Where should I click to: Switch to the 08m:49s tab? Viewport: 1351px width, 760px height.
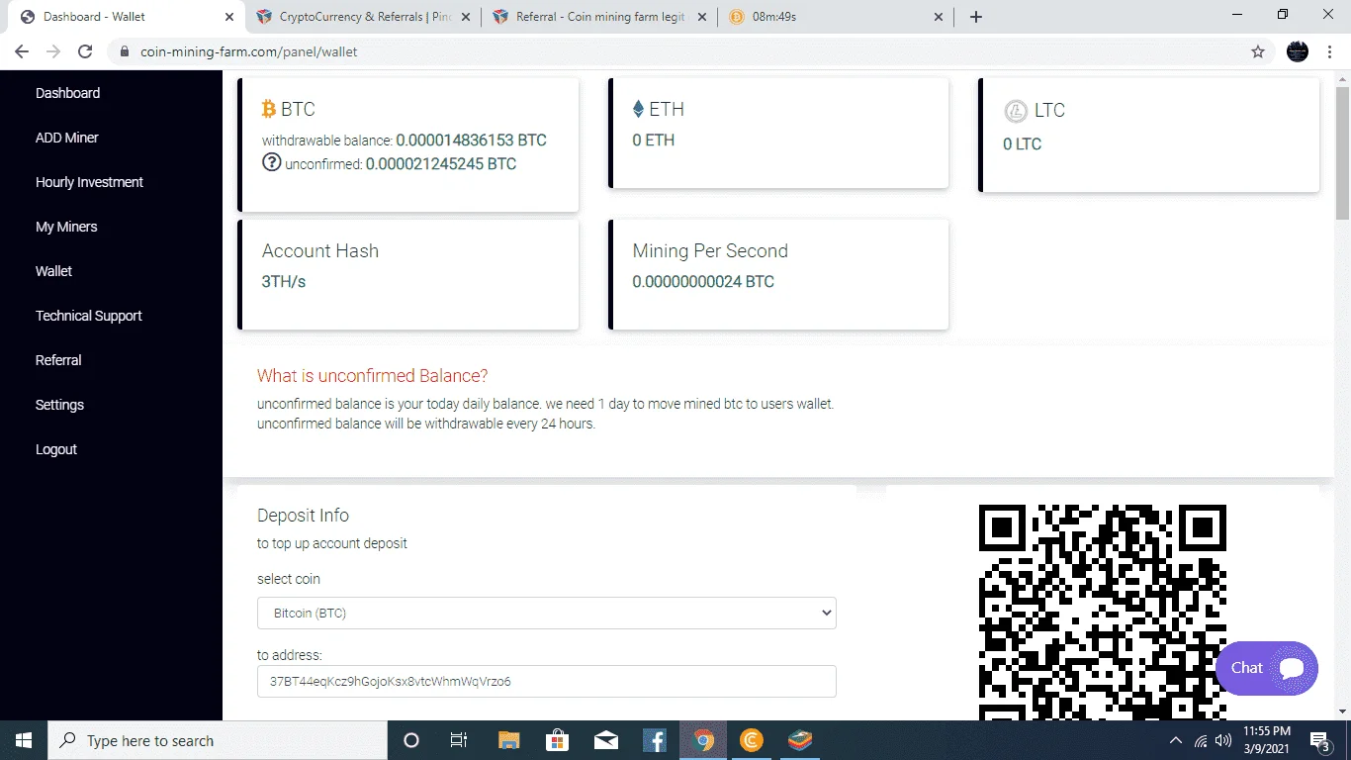click(837, 17)
